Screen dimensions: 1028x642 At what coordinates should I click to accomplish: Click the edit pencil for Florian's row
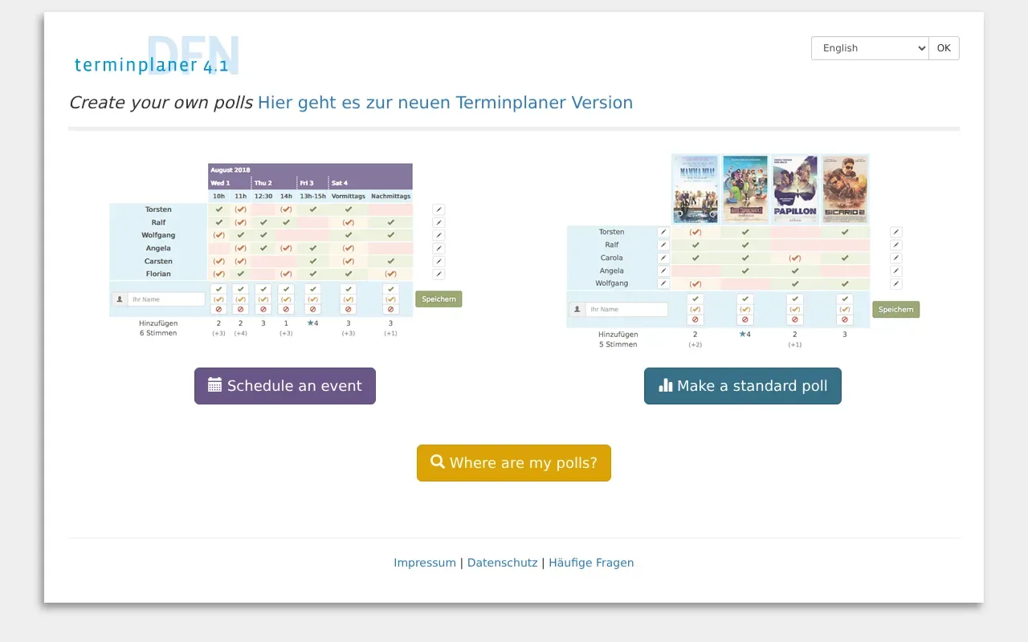pos(439,274)
